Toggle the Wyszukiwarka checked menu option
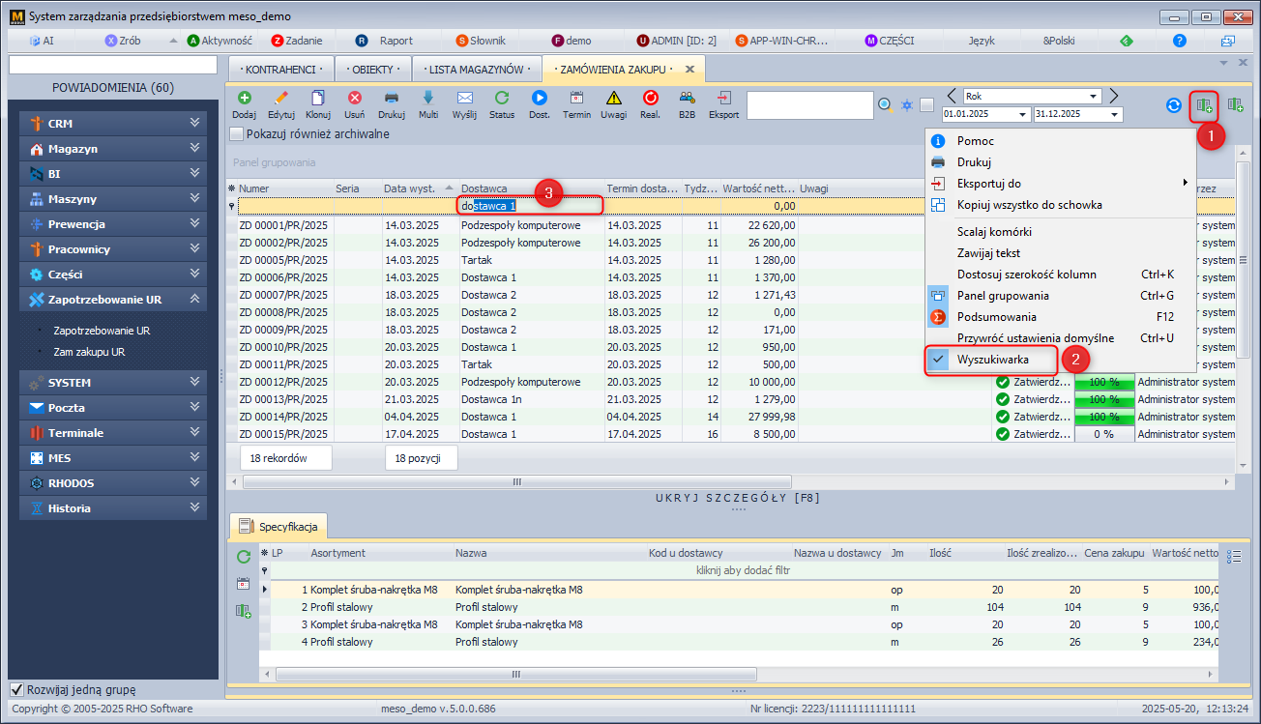The width and height of the screenshot is (1261, 724). click(x=993, y=360)
